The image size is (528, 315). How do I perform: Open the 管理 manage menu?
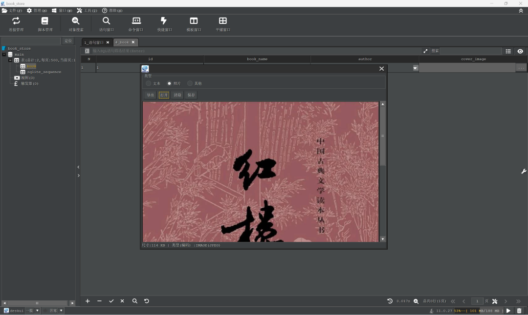pyautogui.click(x=37, y=11)
